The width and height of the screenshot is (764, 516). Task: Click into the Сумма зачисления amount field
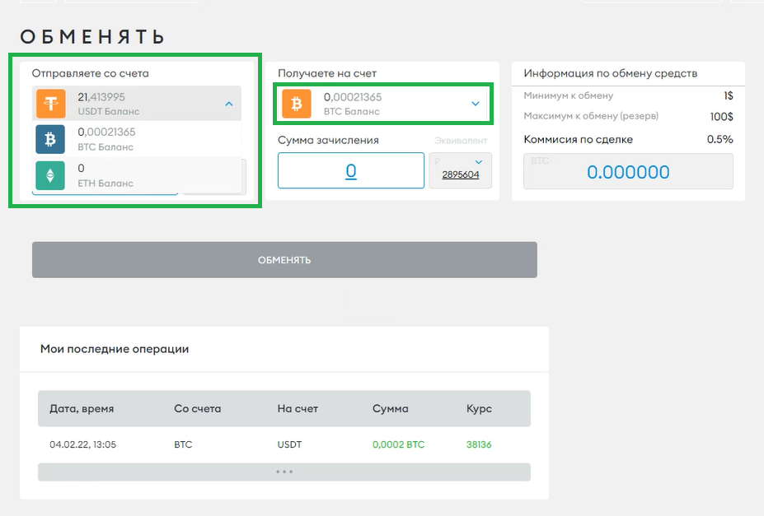pos(350,171)
